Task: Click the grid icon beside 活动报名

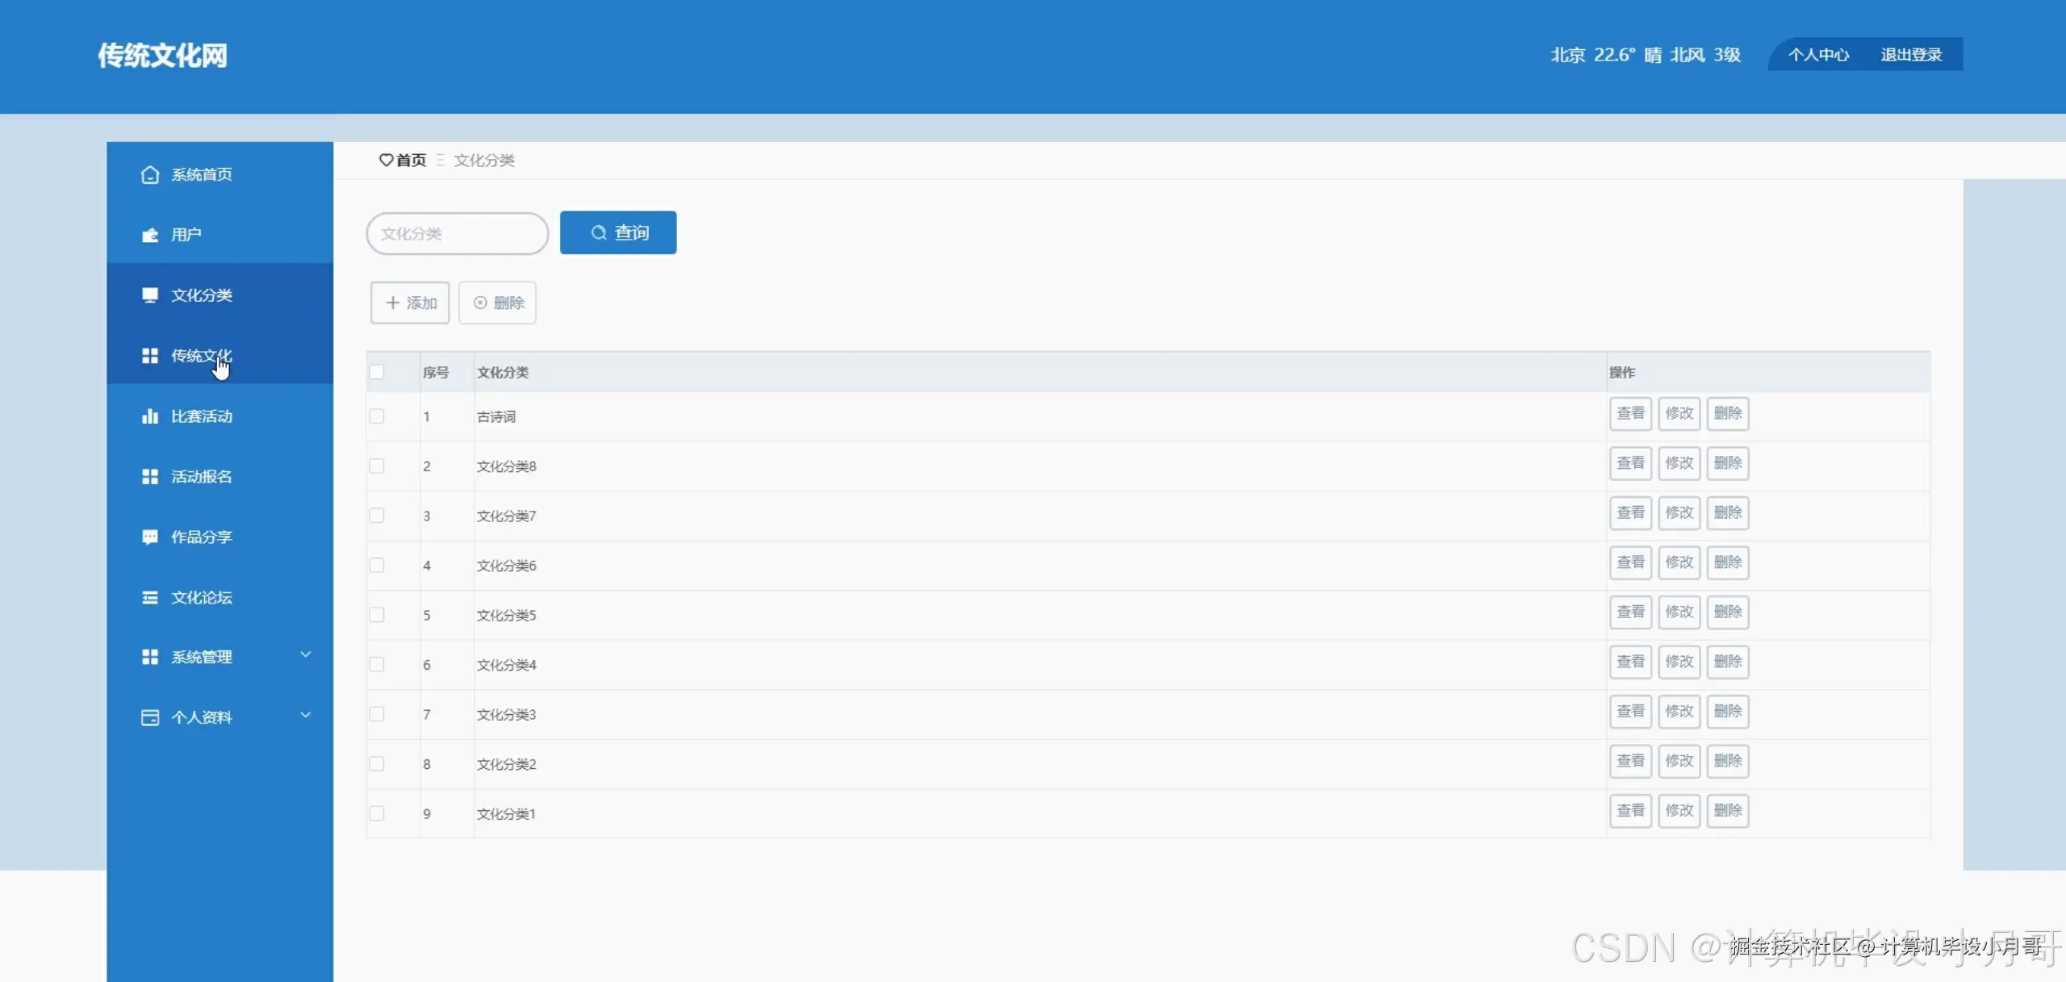Action: click(150, 477)
